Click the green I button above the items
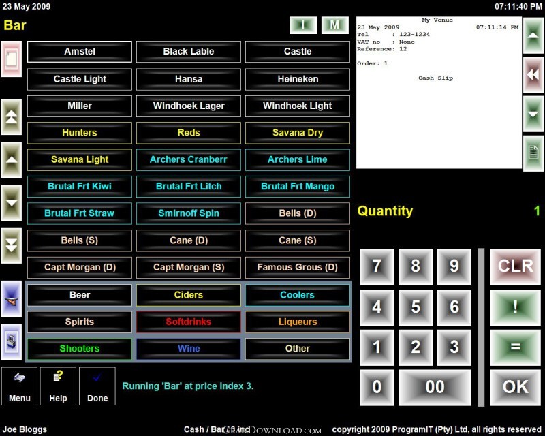Screen dimensions: 545x436 coord(303,25)
